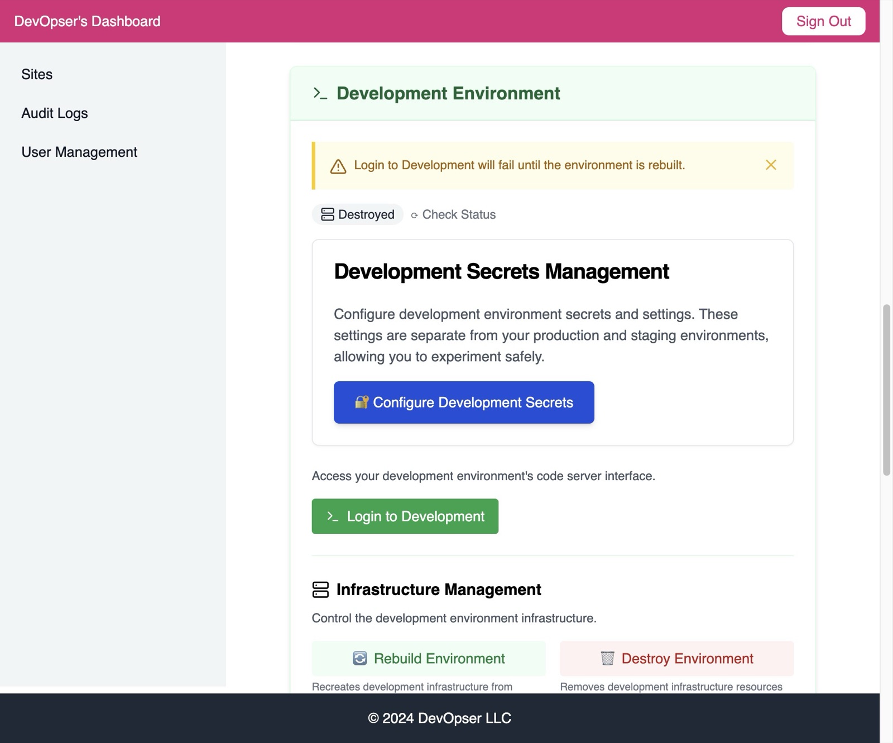Viewport: 893px width, 743px height.
Task: Click the server icon in Destroyed badge
Action: [x=328, y=214]
